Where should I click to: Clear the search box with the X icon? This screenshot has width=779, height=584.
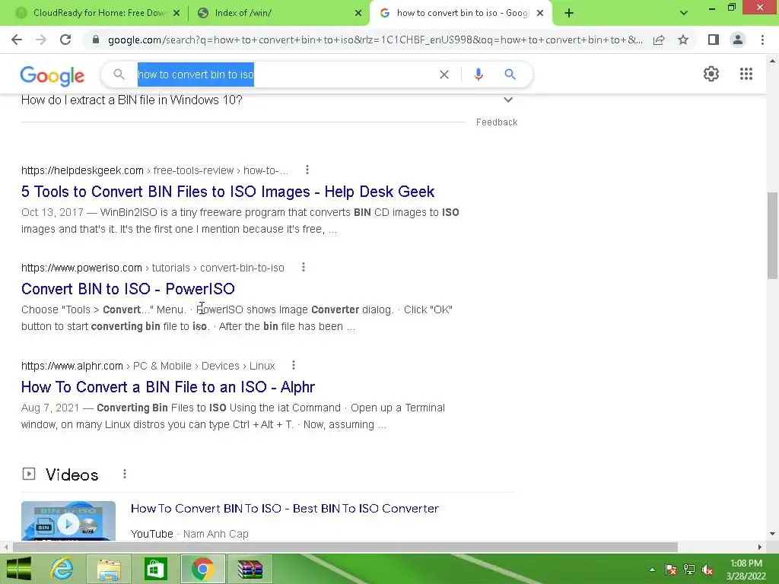(x=444, y=75)
